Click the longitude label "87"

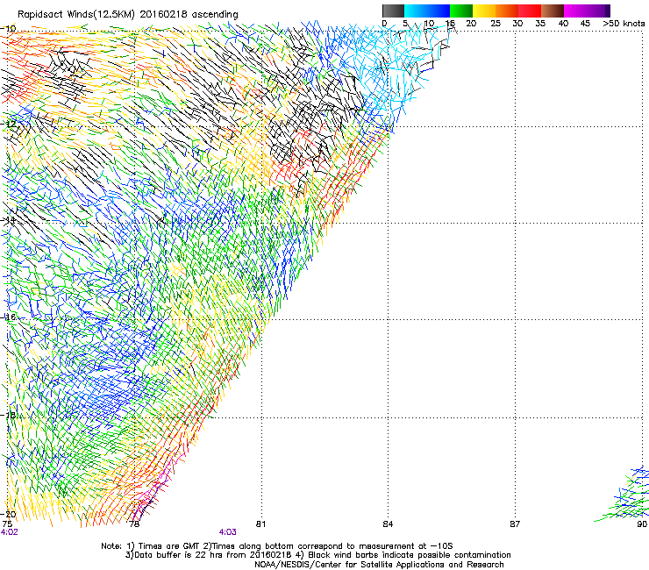pos(515,524)
